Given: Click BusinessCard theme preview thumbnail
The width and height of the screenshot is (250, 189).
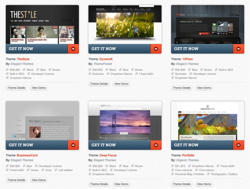Looking at the screenshot, I should click(x=42, y=121).
